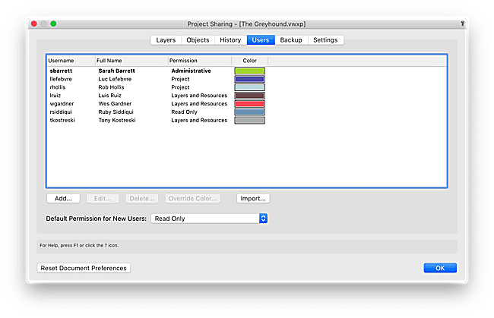The width and height of the screenshot is (494, 318).
Task: Click the Edit... button
Action: click(103, 199)
